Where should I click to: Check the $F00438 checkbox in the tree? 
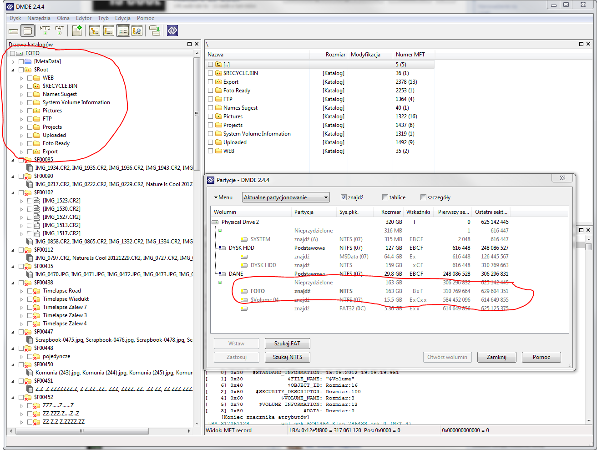point(21,283)
